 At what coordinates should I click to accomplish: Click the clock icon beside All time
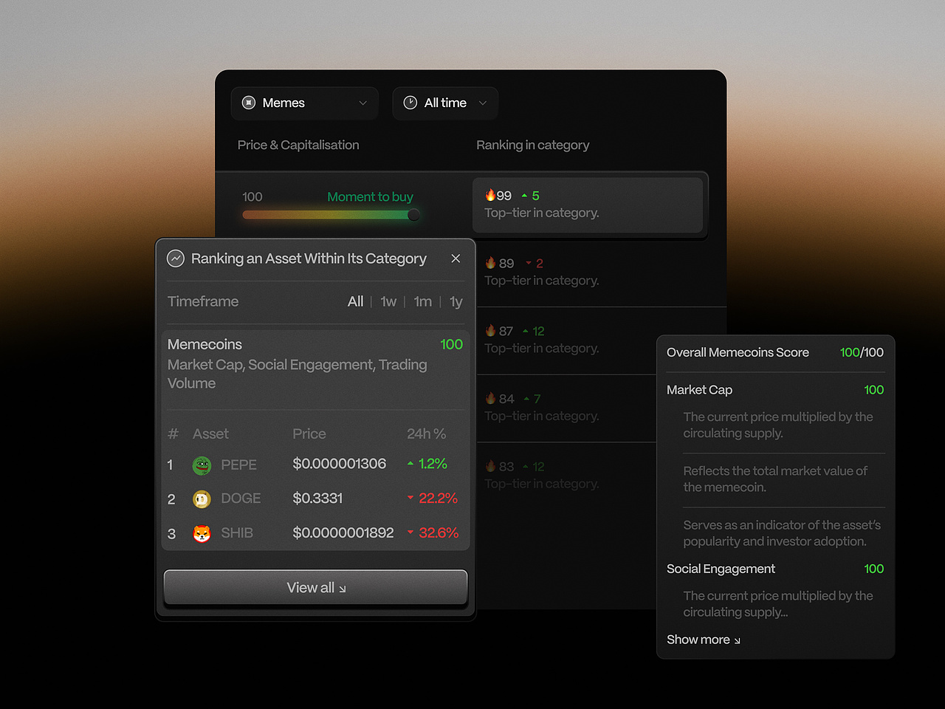click(x=410, y=103)
